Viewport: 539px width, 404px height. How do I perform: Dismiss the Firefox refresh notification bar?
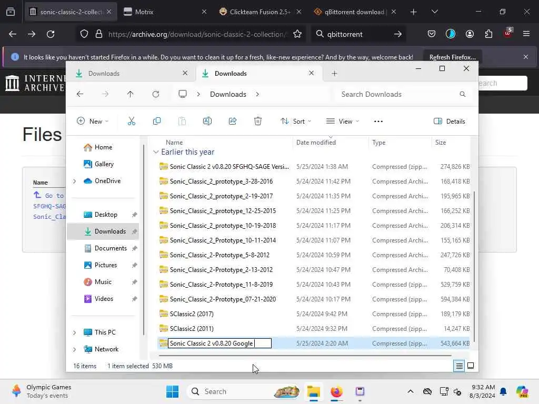click(x=526, y=57)
